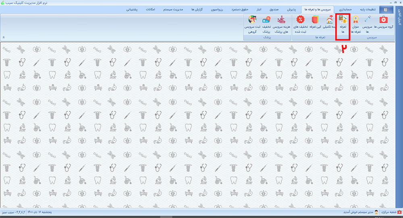Open the پذیرش (reception) tab
This screenshot has width=403, height=218.
[x=291, y=9]
